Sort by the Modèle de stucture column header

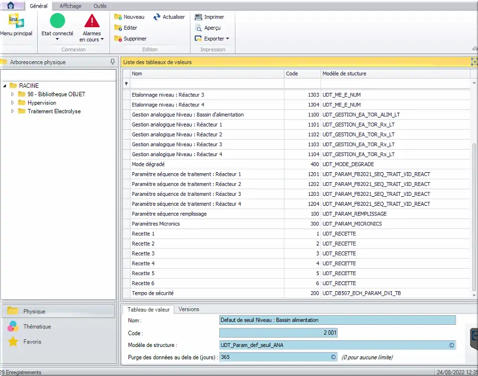[x=395, y=74]
